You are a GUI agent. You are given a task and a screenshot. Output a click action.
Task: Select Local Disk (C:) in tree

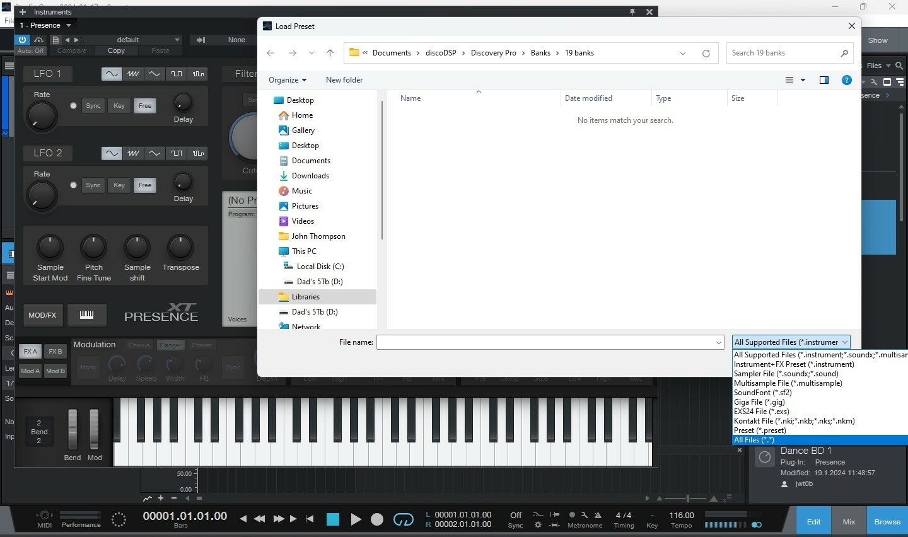[x=320, y=267]
